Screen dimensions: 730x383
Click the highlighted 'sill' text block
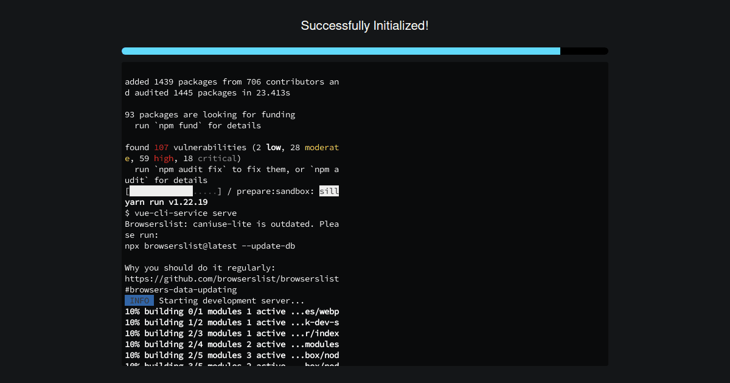[x=330, y=191]
